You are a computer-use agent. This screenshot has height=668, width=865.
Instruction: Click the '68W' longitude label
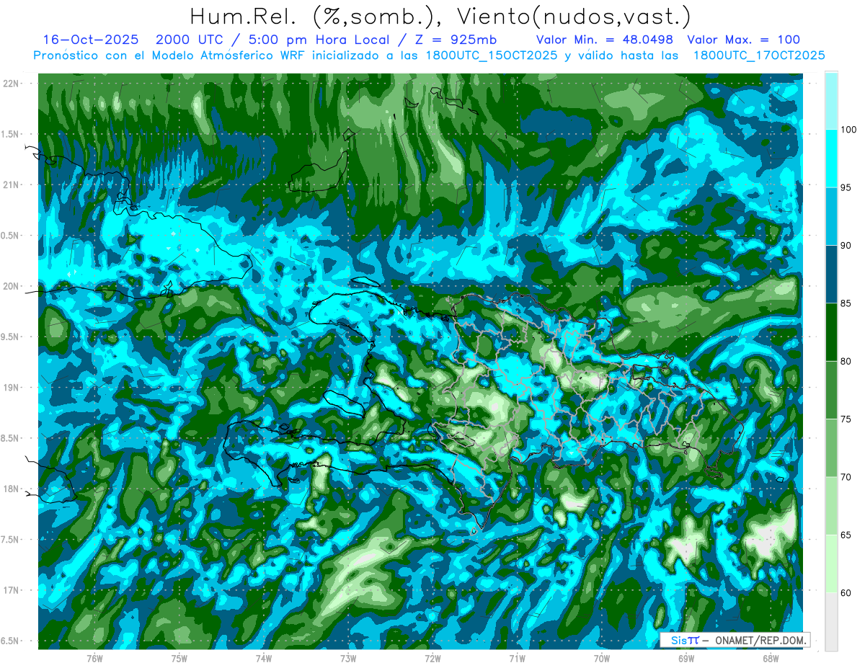pyautogui.click(x=771, y=659)
